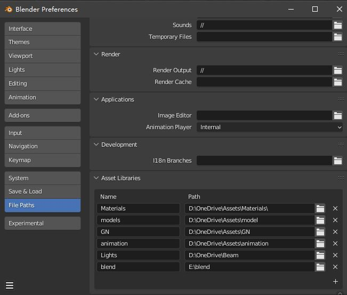Open the Viewport preferences tab
This screenshot has width=347, height=295.
[43, 56]
